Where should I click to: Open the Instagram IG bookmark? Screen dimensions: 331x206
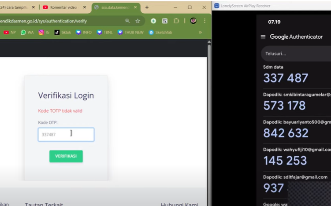(x=44, y=32)
